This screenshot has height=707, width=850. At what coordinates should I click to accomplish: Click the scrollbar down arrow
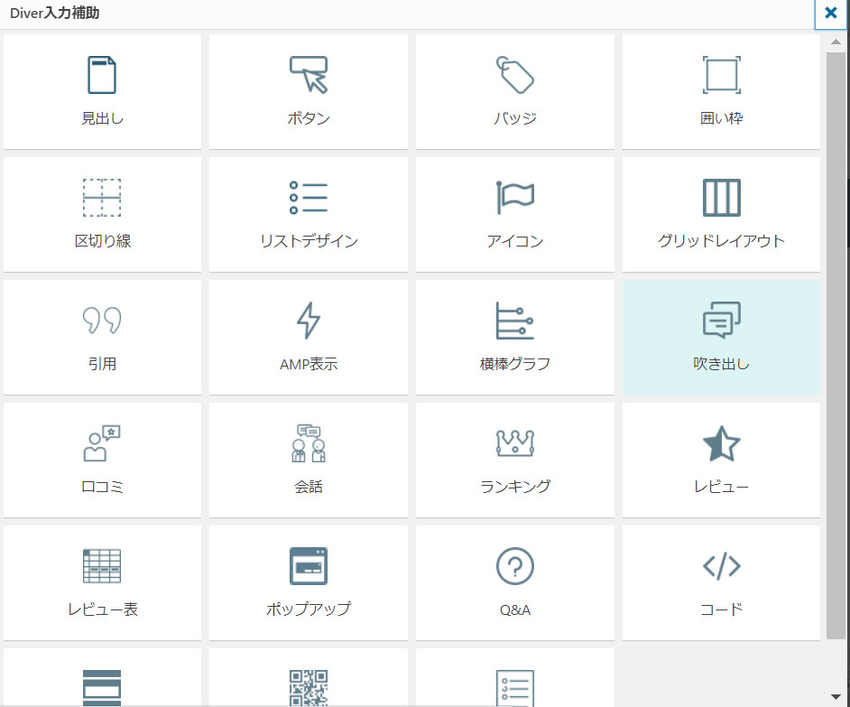pyautogui.click(x=836, y=696)
